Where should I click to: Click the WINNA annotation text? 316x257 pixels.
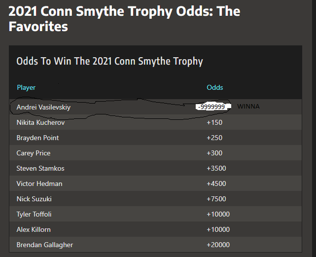point(248,107)
